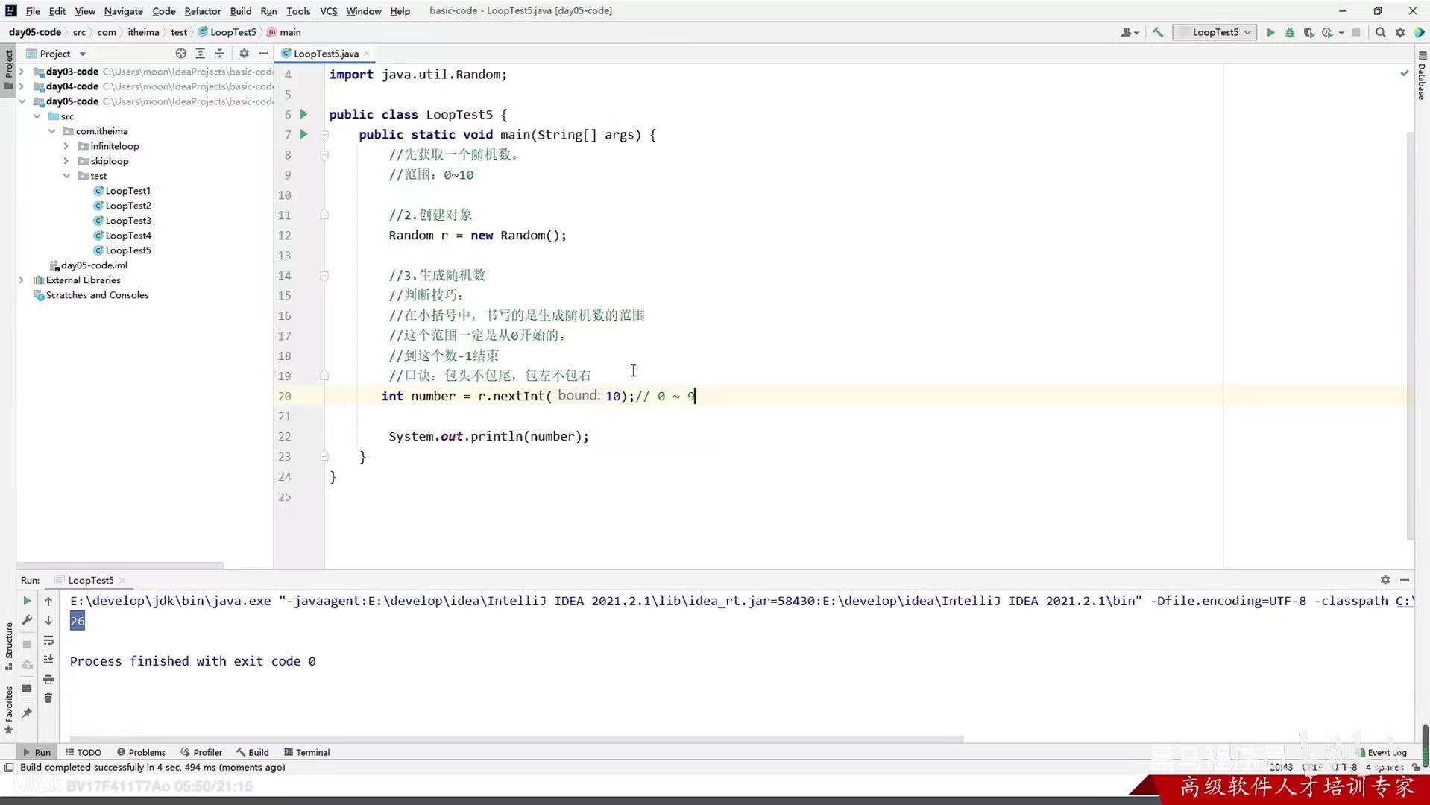1430x805 pixels.
Task: Toggle Soft-Wrap in the Run console
Action: click(x=48, y=641)
